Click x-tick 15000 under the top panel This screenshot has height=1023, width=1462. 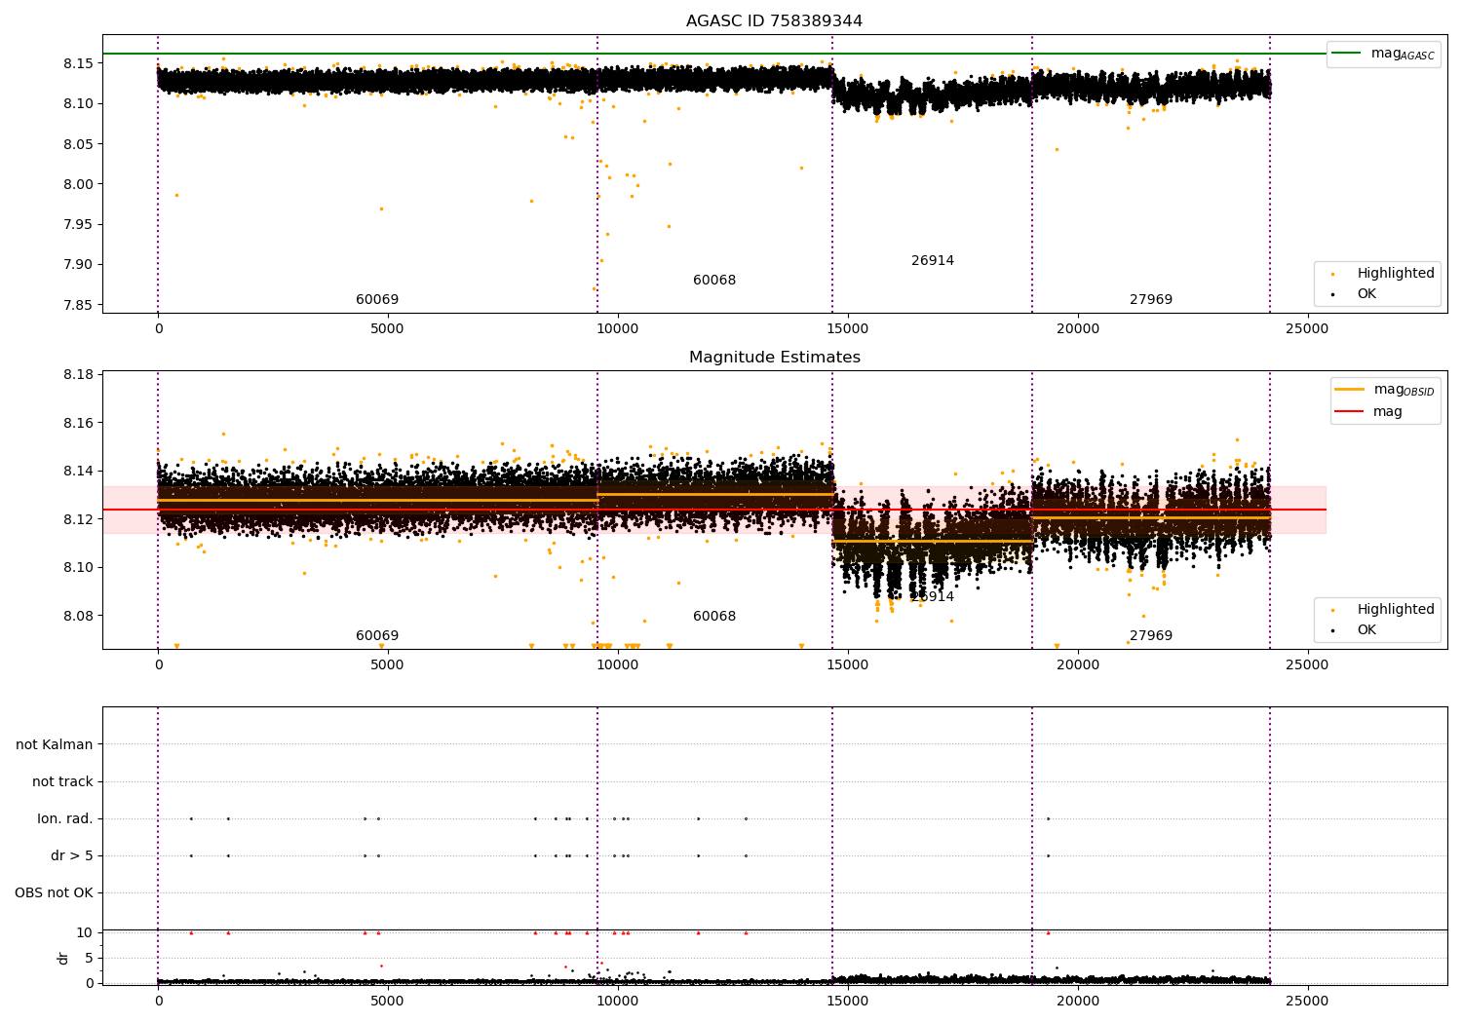[x=847, y=328]
